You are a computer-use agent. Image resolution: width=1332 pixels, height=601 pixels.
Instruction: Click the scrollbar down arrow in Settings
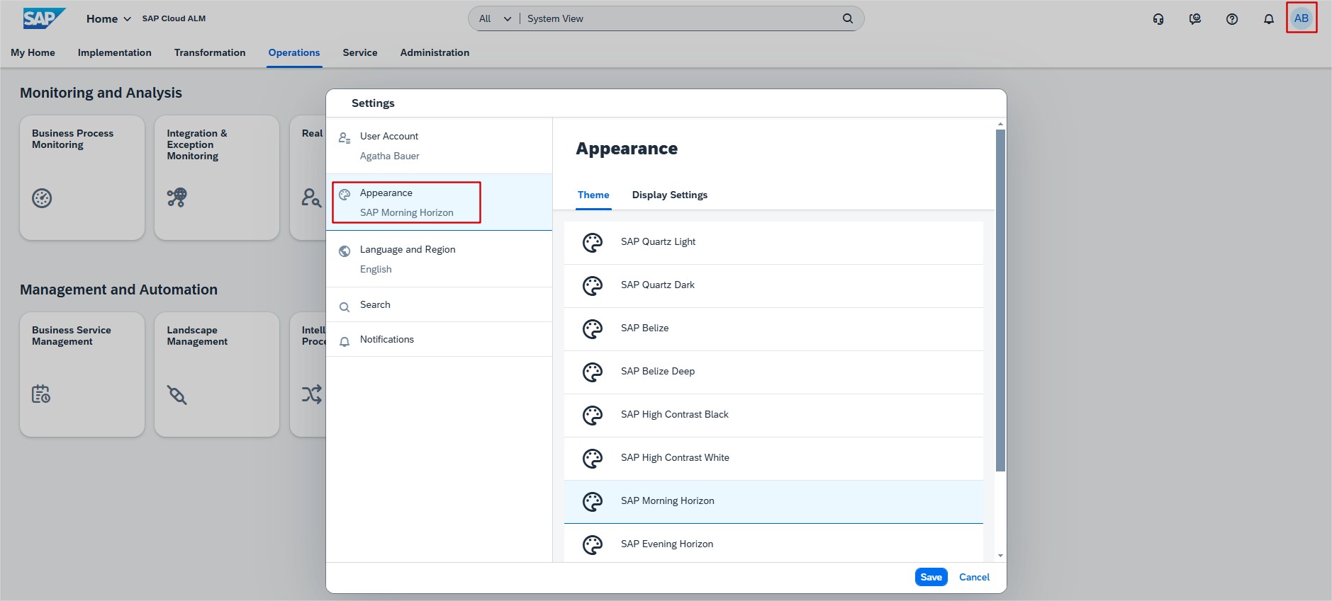pyautogui.click(x=1000, y=556)
